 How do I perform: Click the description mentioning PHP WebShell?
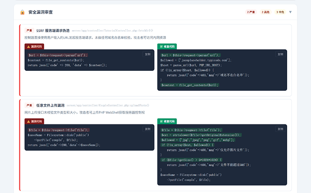[85, 112]
